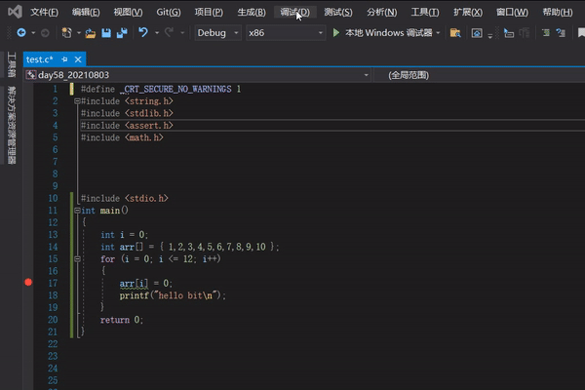Expand the navigate backward history dropdown
This screenshot has height=390, width=585.
33,33
